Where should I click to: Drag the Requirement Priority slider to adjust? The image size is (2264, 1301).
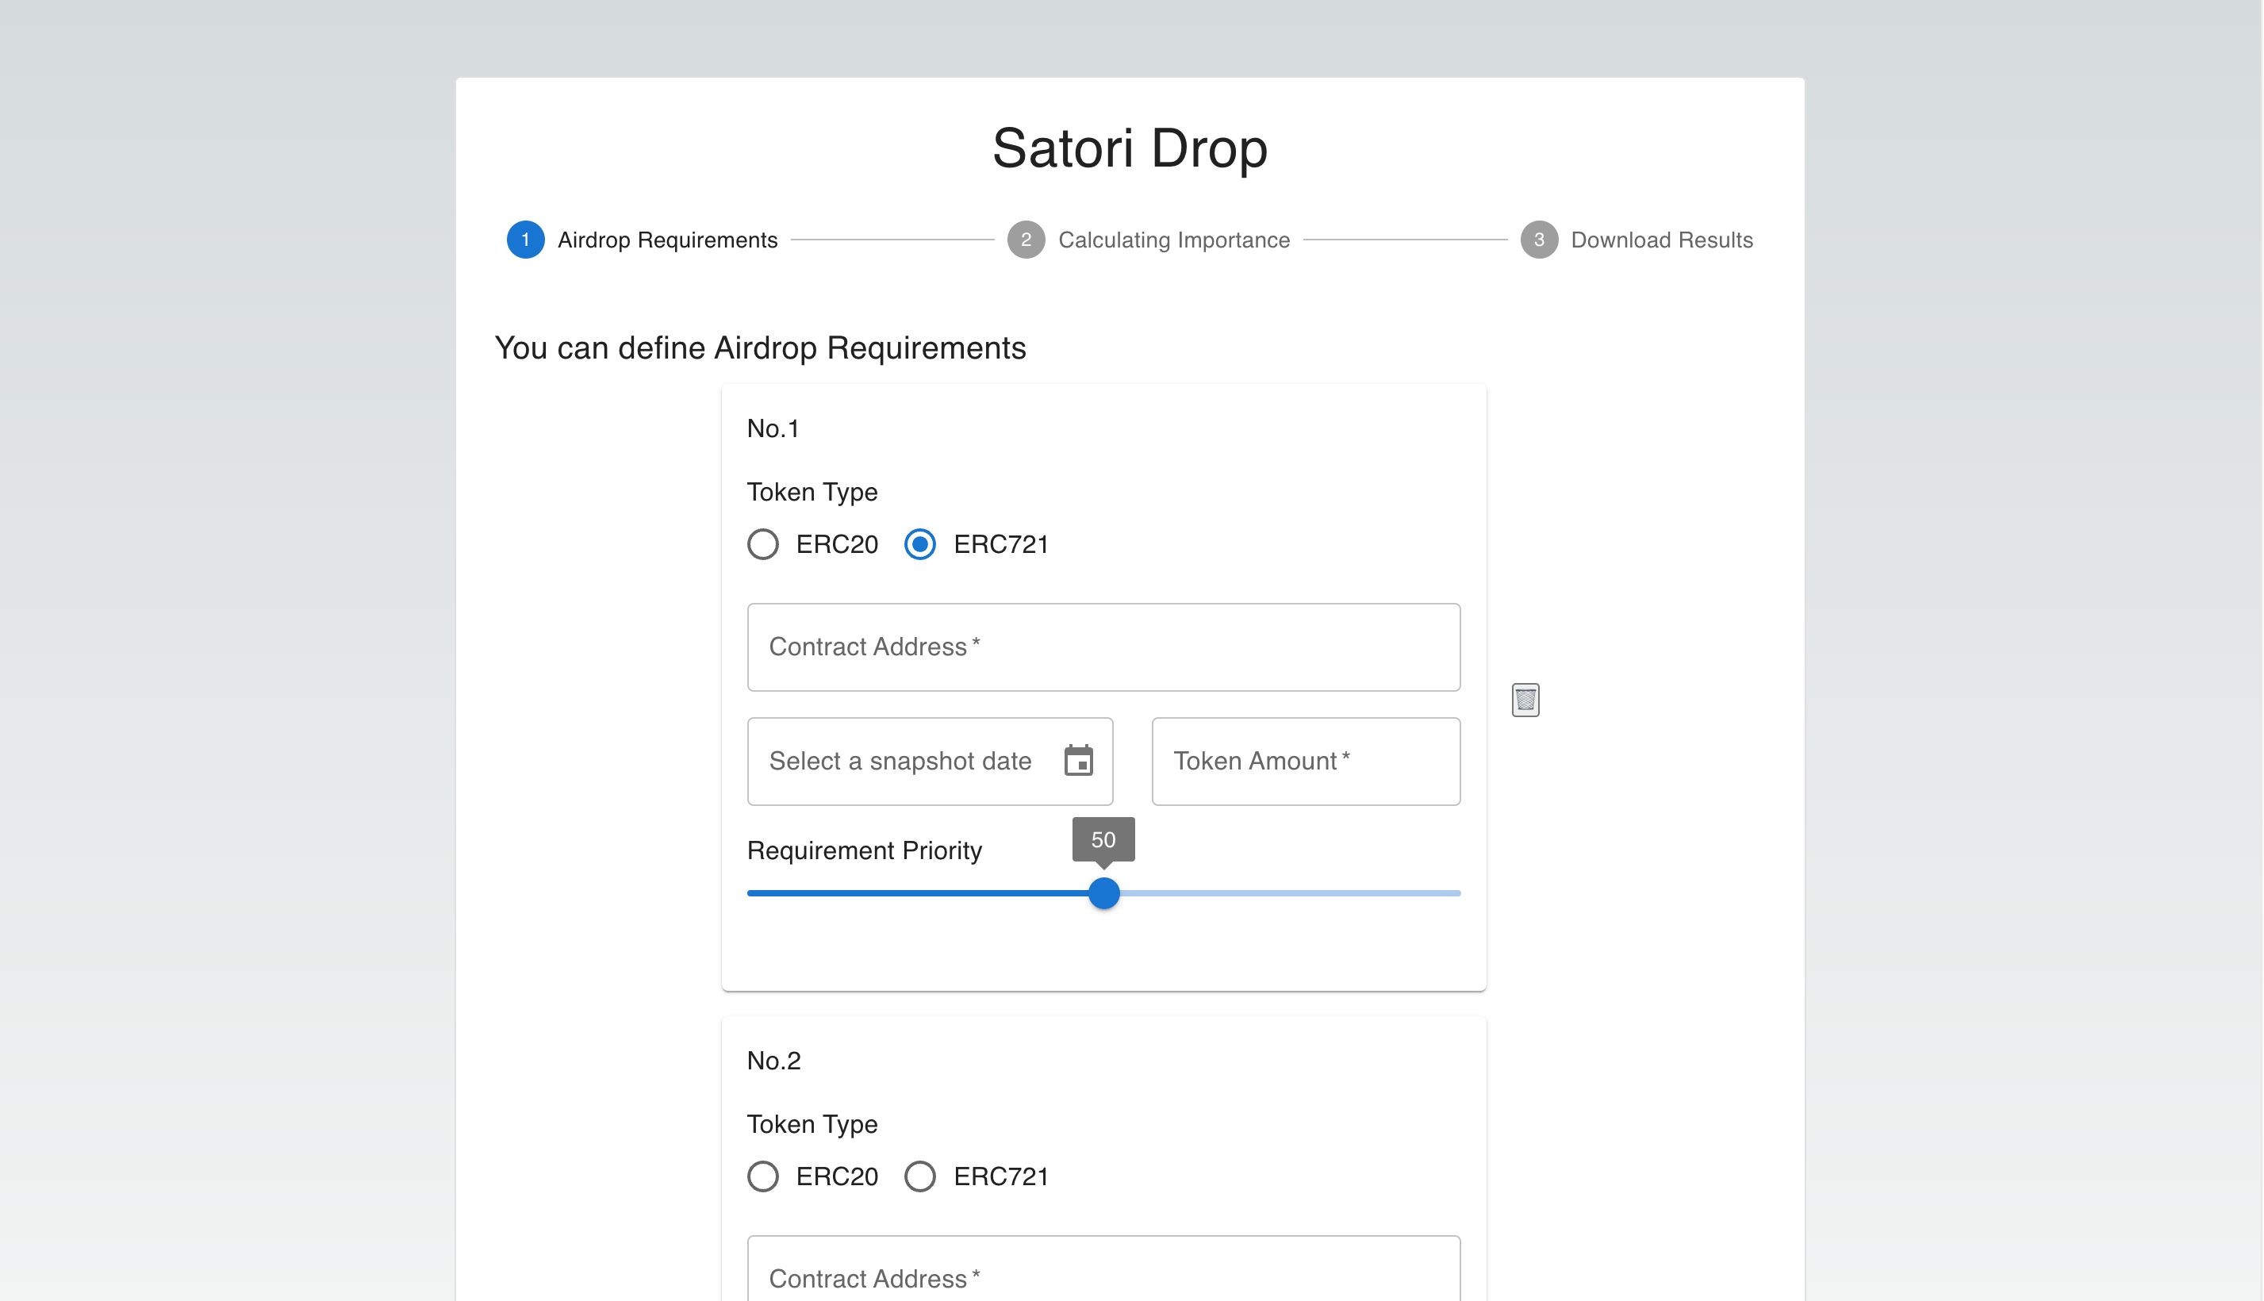coord(1104,892)
